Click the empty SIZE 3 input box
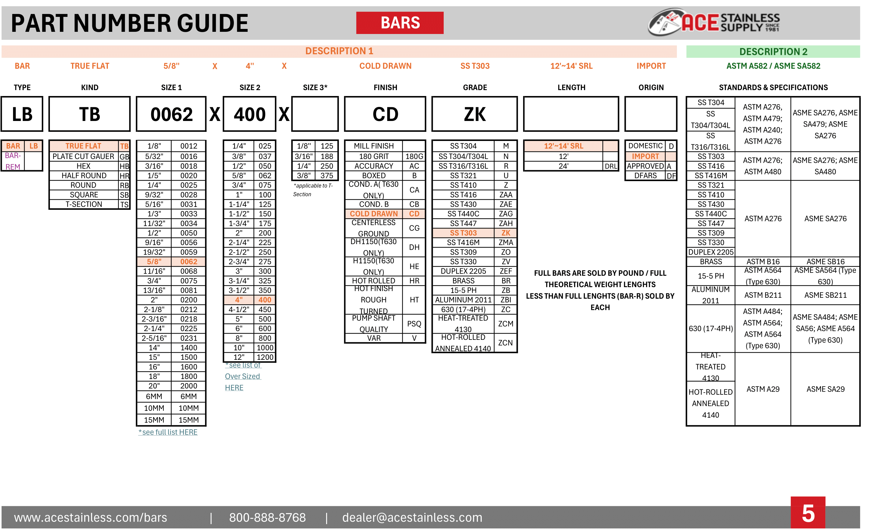Image resolution: width=873 pixels, height=530 pixels. coord(315,114)
